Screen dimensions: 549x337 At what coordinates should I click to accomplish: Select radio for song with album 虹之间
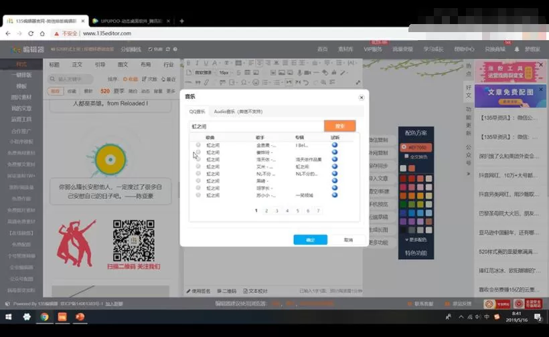pos(198,166)
